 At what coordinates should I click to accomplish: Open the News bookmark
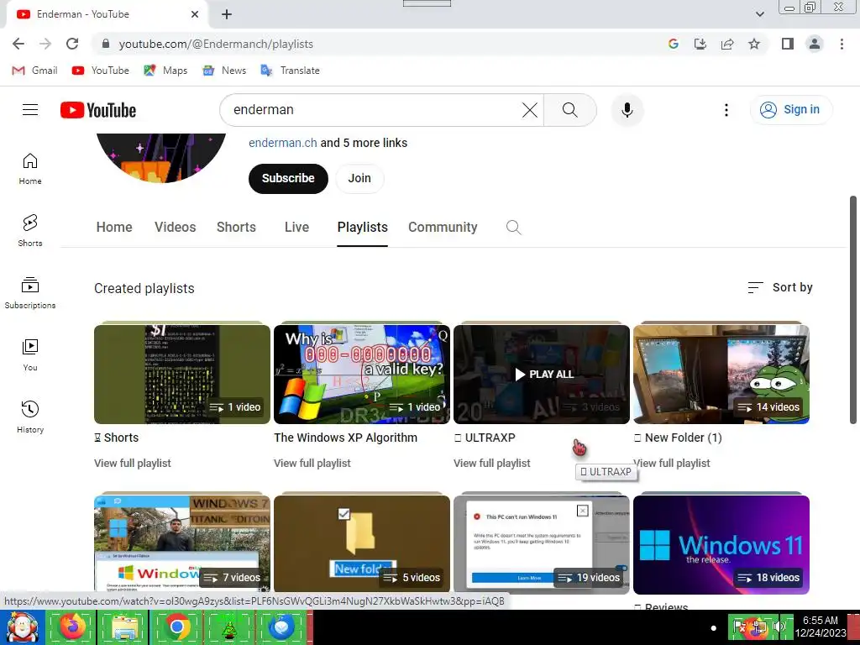click(x=224, y=71)
